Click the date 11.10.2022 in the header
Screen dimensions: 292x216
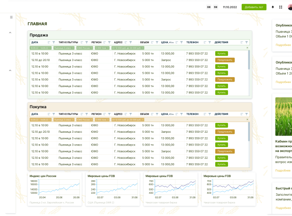(230, 7)
